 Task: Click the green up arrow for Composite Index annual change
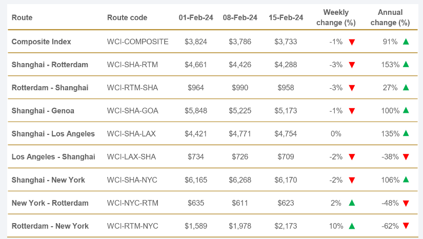pos(406,42)
